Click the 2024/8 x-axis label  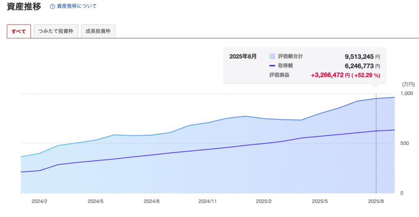pos(151,201)
